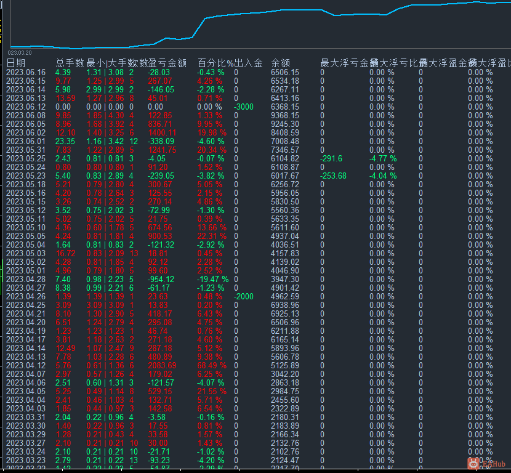Click the withdrawal value -3000

[244, 107]
